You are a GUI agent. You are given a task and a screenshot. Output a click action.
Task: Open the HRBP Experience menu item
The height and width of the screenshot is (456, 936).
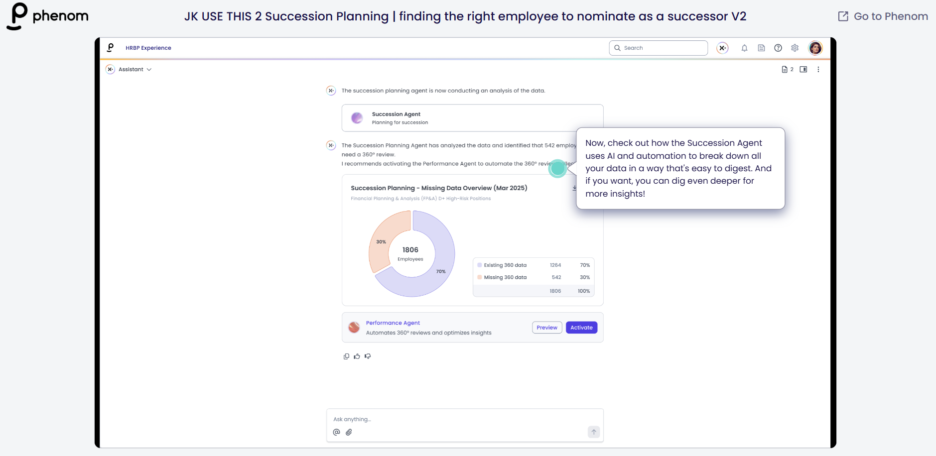[148, 48]
